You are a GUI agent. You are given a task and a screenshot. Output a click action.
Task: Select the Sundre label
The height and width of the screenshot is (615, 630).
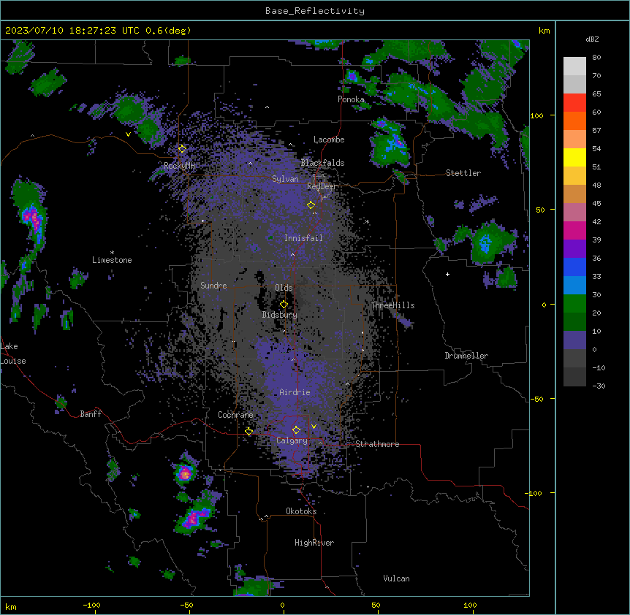pyautogui.click(x=213, y=286)
